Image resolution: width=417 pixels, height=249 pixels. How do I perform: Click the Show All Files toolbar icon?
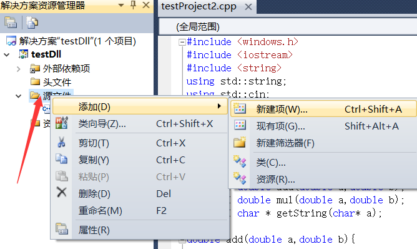(32, 23)
